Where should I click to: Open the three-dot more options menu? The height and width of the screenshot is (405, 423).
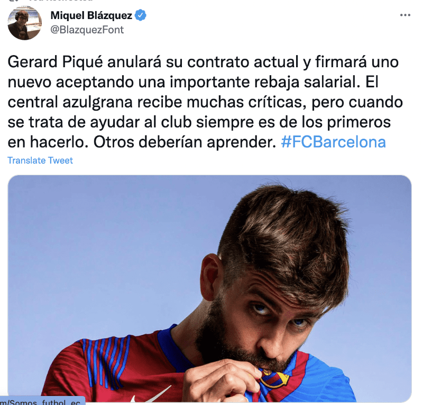pyautogui.click(x=405, y=15)
